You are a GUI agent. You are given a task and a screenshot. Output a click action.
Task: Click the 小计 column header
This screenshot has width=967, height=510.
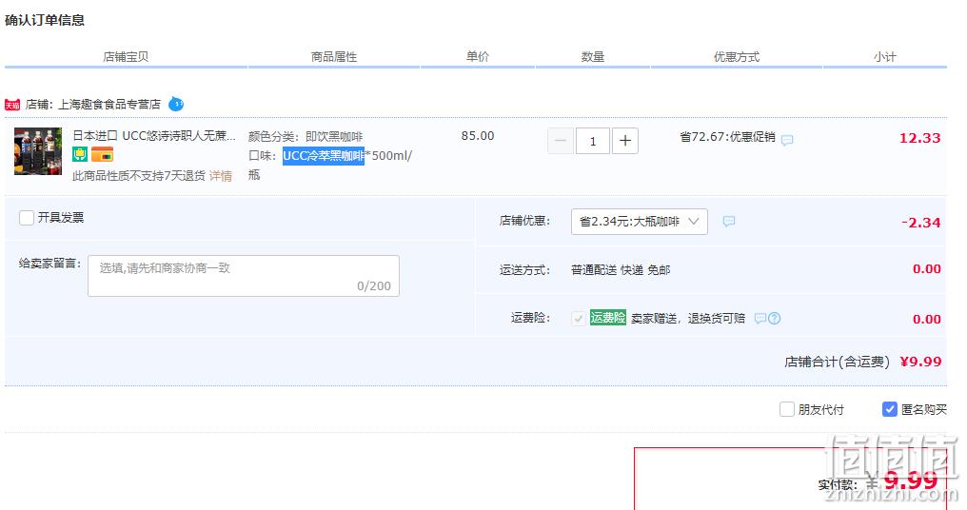pos(884,57)
